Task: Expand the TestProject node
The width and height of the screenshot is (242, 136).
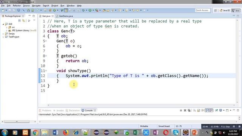Action: coord(3,37)
